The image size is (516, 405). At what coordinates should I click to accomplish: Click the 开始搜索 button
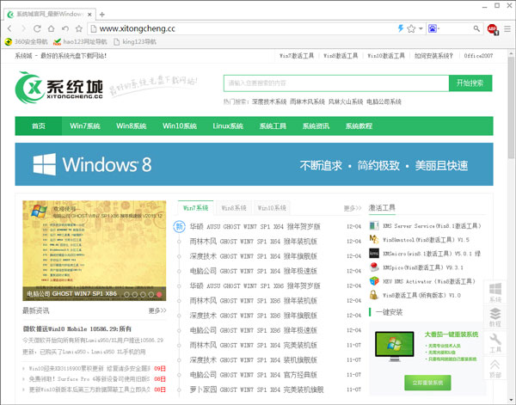470,83
